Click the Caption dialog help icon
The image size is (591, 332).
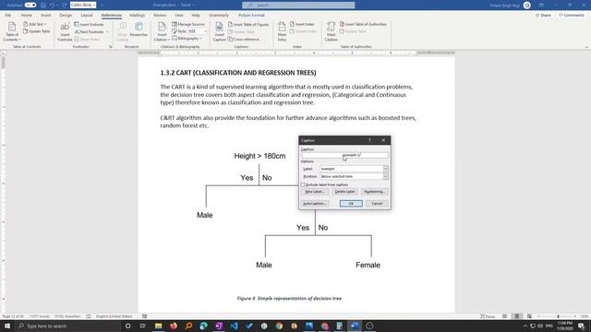point(369,140)
